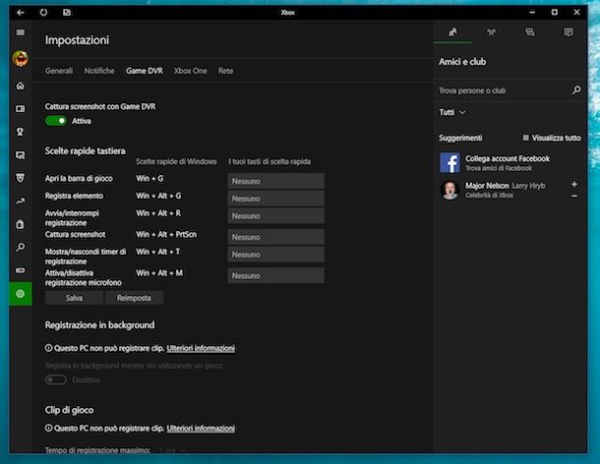Open the Search magnifier in sidebar

tap(21, 247)
